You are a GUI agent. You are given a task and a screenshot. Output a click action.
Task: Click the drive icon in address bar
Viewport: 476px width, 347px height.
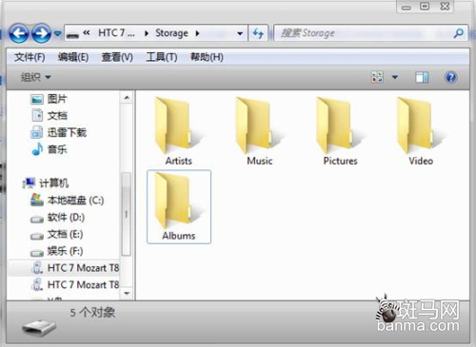(73, 34)
